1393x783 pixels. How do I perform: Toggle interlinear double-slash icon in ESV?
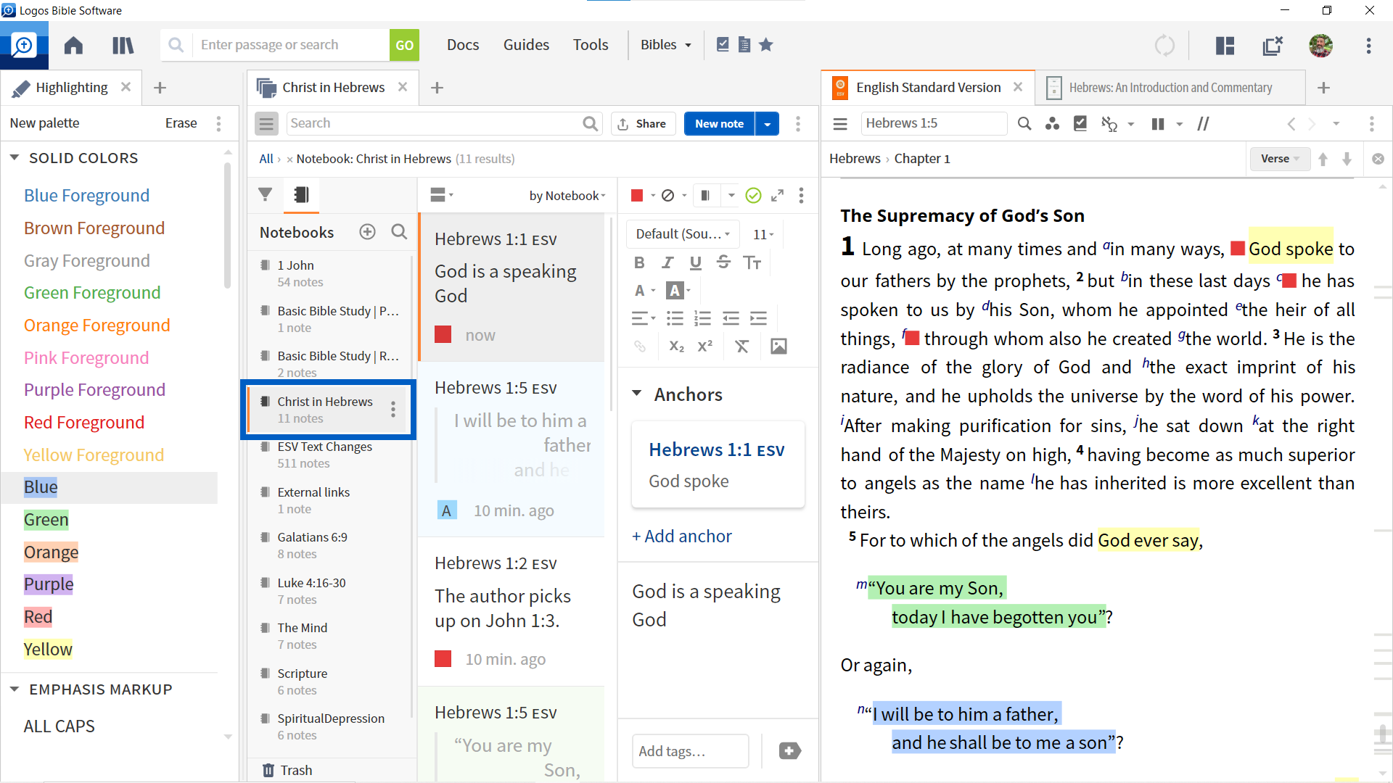[x=1203, y=124]
